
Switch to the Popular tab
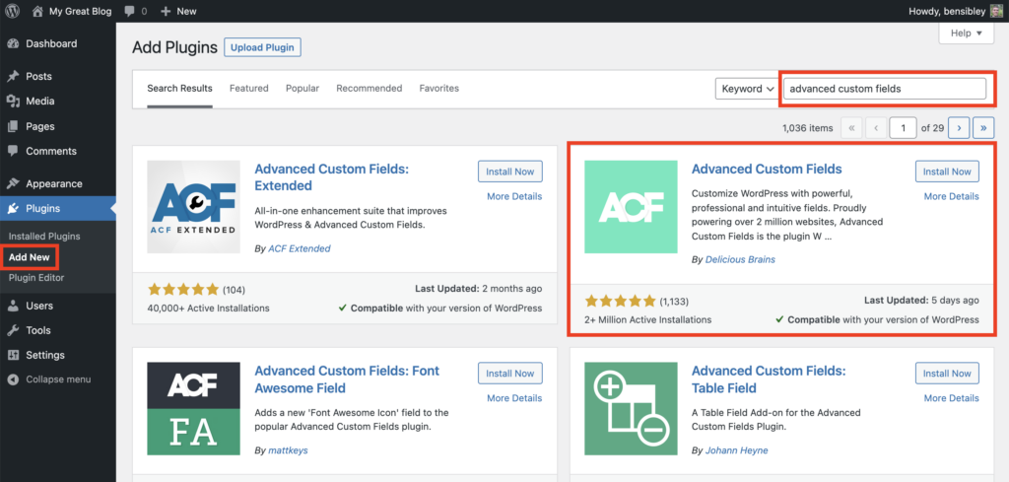coord(303,89)
